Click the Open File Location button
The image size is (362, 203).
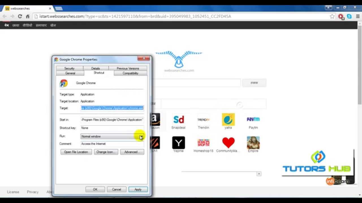pos(76,152)
